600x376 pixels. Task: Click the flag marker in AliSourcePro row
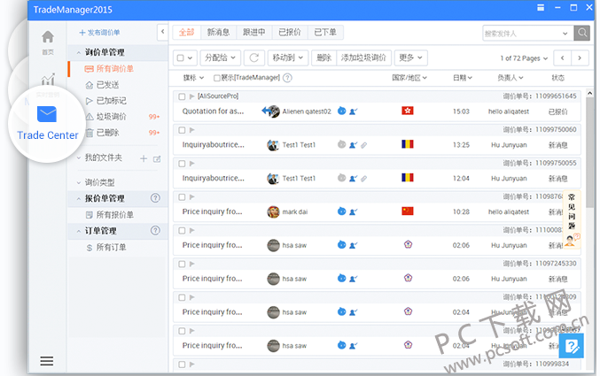(x=192, y=96)
